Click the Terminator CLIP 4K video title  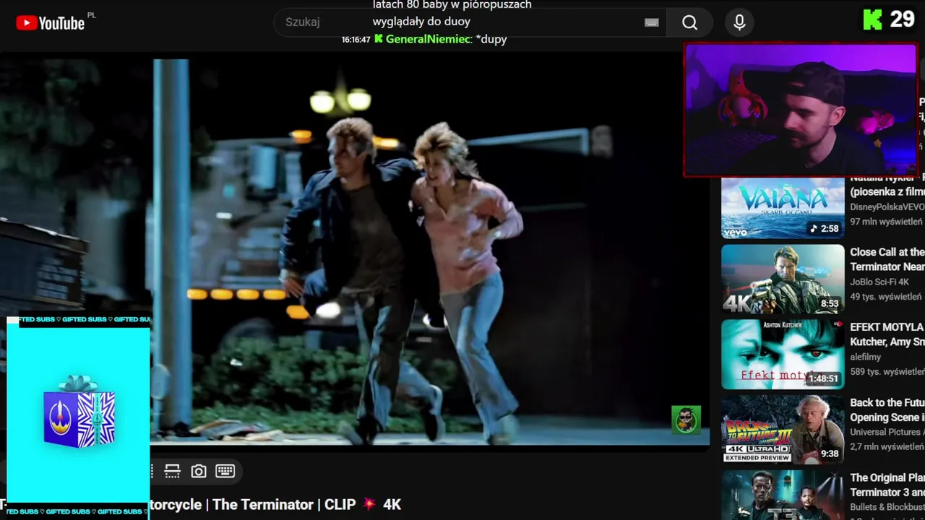click(275, 504)
